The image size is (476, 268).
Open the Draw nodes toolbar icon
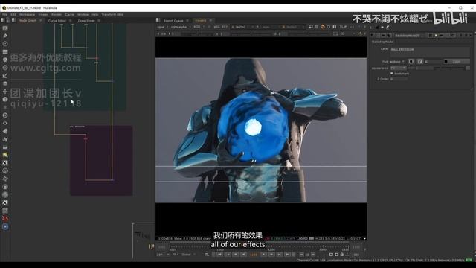pyautogui.click(x=5, y=36)
